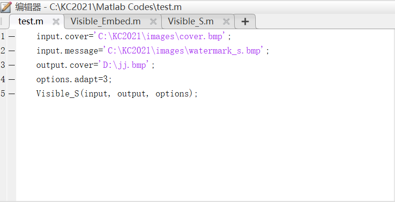The width and height of the screenshot is (395, 202).
Task: Toggle breakpoint at line 5 dash
Action: (11, 94)
